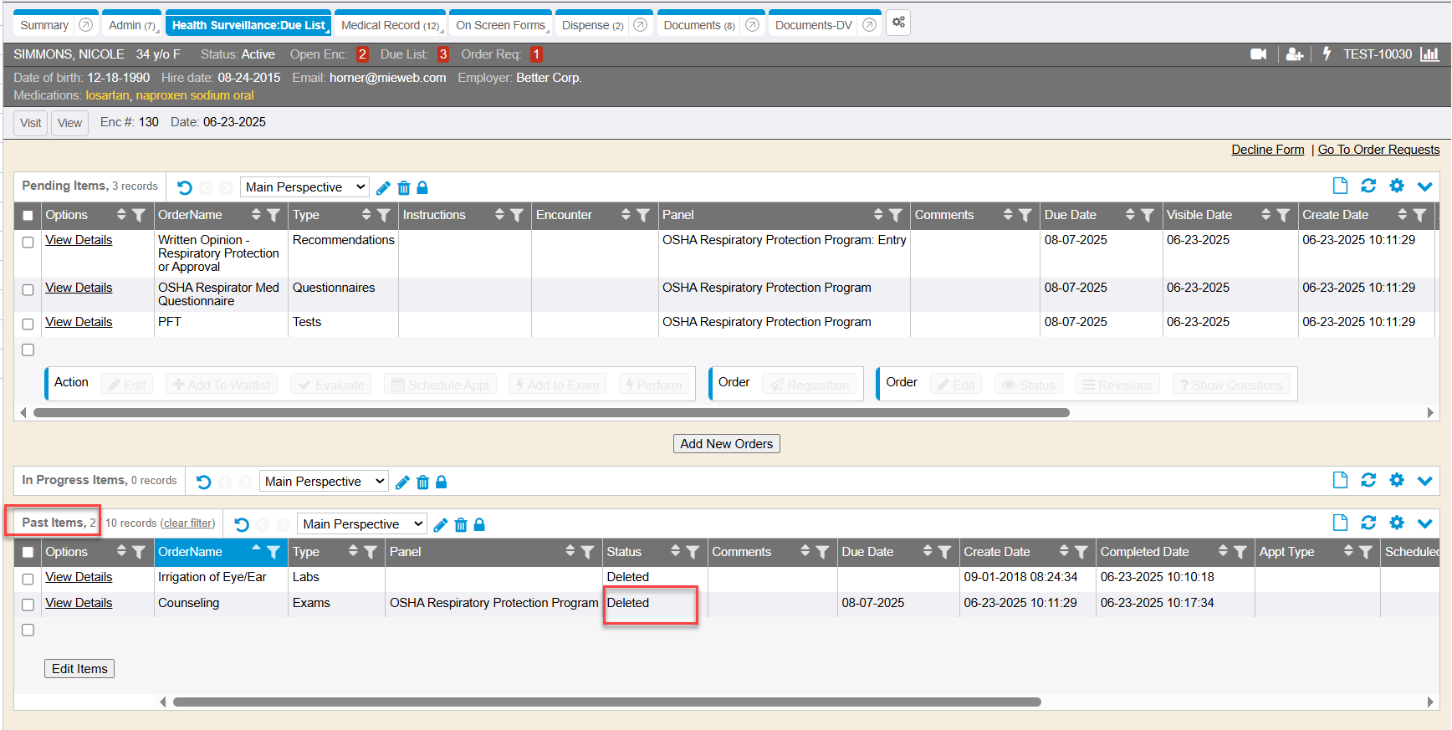Open the Go To Order Requests link
Screen dimensions: 1452x730
(x=1378, y=150)
